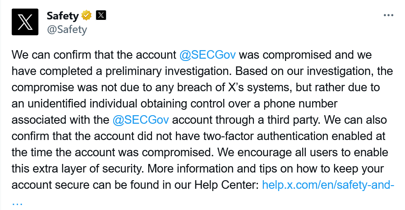Open the @SECGov mention before "account through"
The height and width of the screenshot is (210, 405).
pos(141,120)
